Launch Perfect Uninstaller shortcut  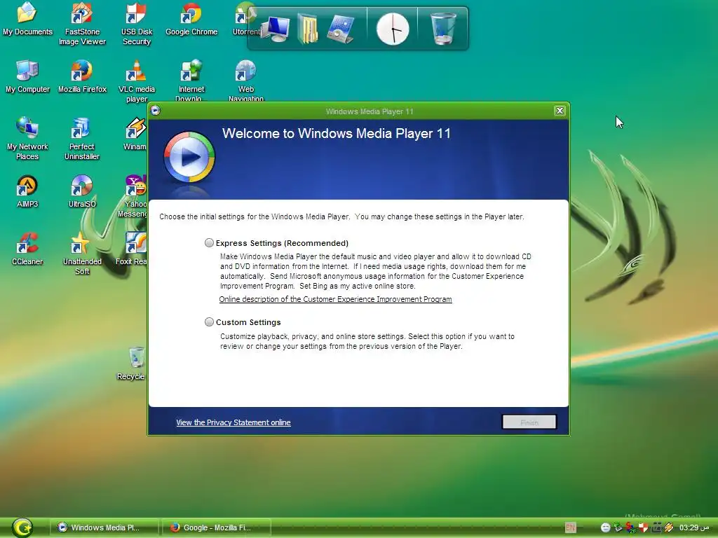pos(82,138)
